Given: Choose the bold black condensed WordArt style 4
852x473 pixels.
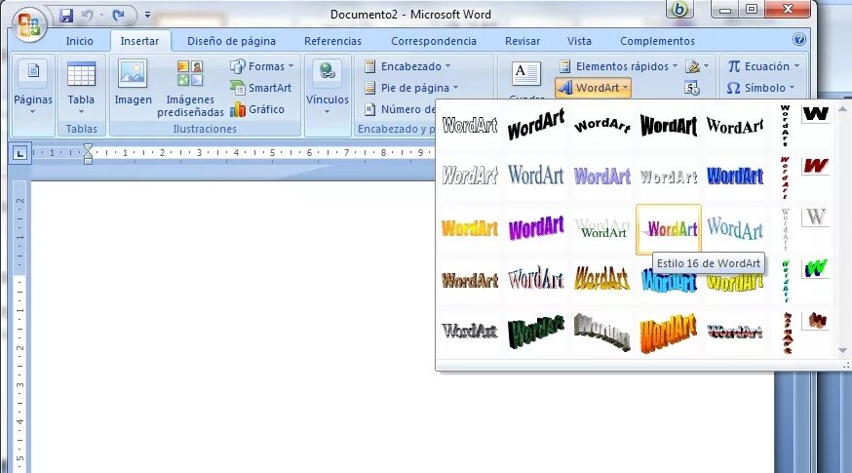Looking at the screenshot, I should [x=669, y=126].
